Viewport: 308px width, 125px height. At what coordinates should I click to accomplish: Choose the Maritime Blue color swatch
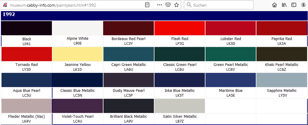(x=230, y=80)
